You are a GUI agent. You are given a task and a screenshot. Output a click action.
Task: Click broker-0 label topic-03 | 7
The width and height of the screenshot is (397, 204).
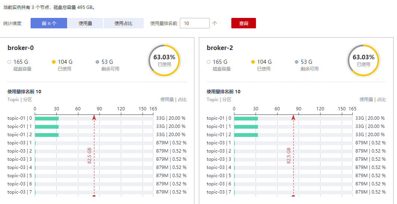20,192
